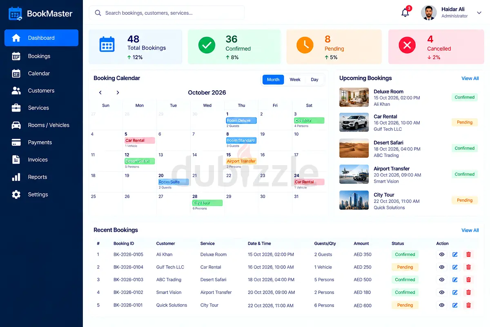490x327 pixels.
Task: Open the notifications bell
Action: point(405,12)
